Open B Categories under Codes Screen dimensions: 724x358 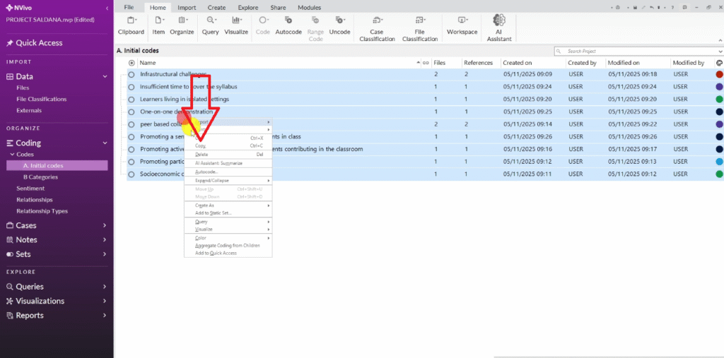[x=40, y=177]
